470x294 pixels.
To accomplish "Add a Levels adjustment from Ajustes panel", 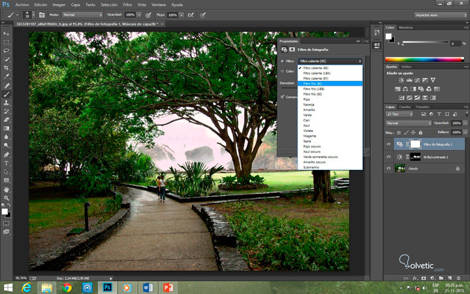I will (x=409, y=80).
